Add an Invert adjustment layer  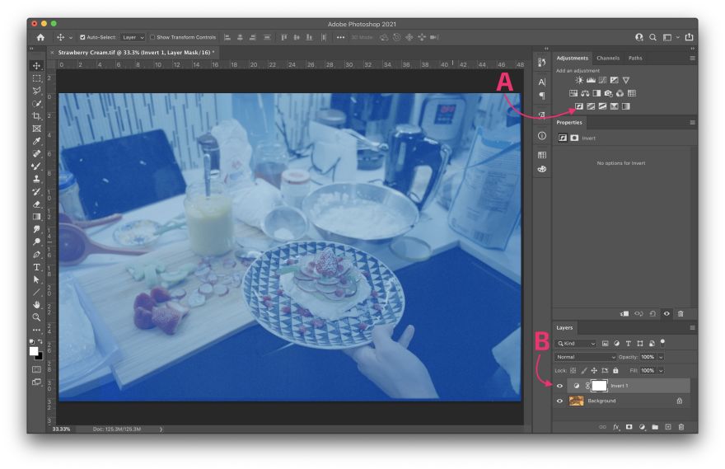(x=579, y=106)
